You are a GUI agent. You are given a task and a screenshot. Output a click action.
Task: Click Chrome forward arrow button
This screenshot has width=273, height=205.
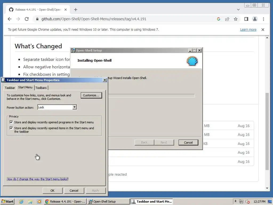coord(18,19)
